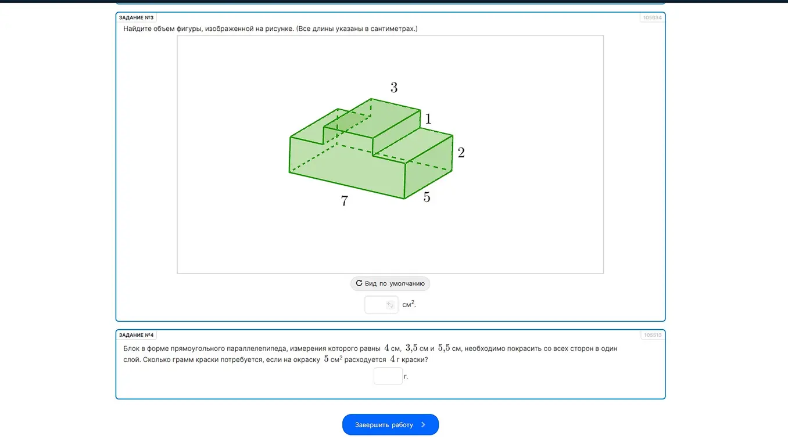This screenshot has height=443, width=788.
Task: Click the "ЗАДАНИЕ №3" label
Action: 137,17
